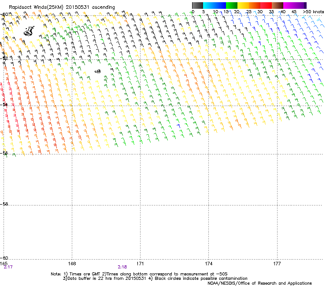Image resolution: width=326 pixels, height=286 pixels.
Task: Select the '20' legend scale label
Action: pyautogui.click(x=237, y=12)
